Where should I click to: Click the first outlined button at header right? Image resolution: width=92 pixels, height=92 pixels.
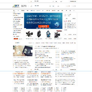pyautogui.click(x=68, y=6)
